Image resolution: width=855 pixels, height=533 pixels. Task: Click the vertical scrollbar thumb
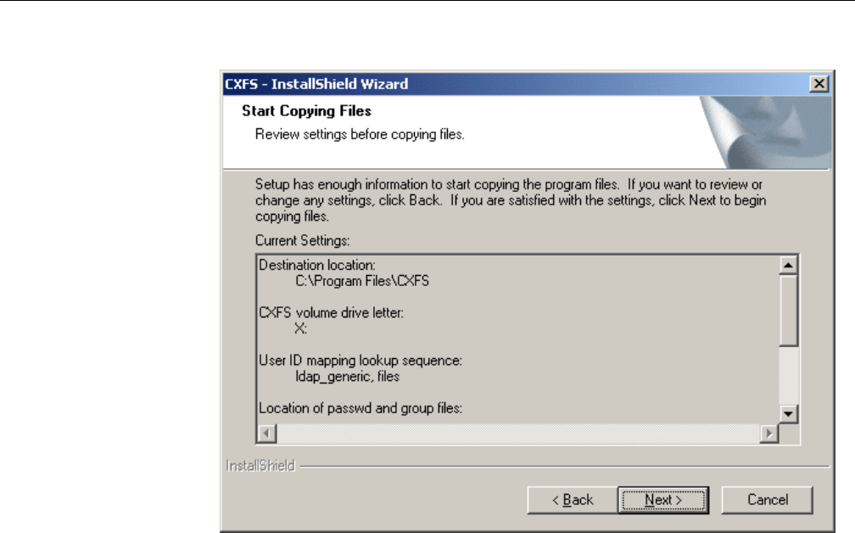[x=788, y=311]
